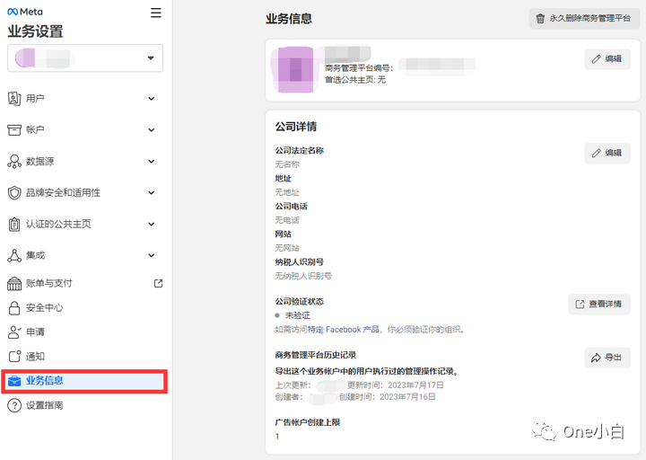The height and width of the screenshot is (460, 646).
Task: Click the 公司详情 heading
Action: [x=296, y=127]
